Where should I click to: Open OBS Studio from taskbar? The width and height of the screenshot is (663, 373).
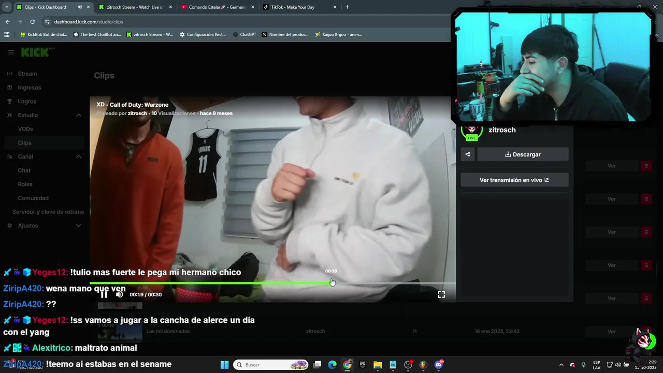tap(408, 365)
